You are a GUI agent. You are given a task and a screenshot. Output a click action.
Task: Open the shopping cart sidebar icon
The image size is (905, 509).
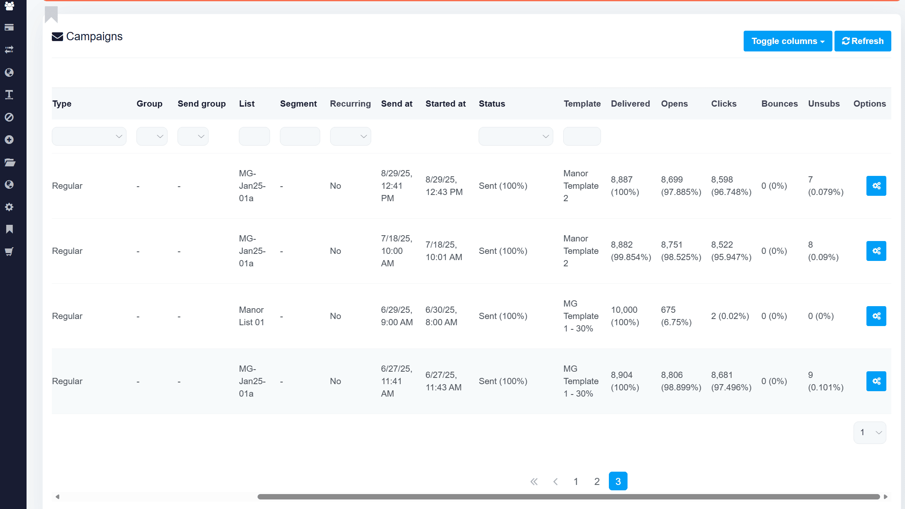(x=9, y=251)
